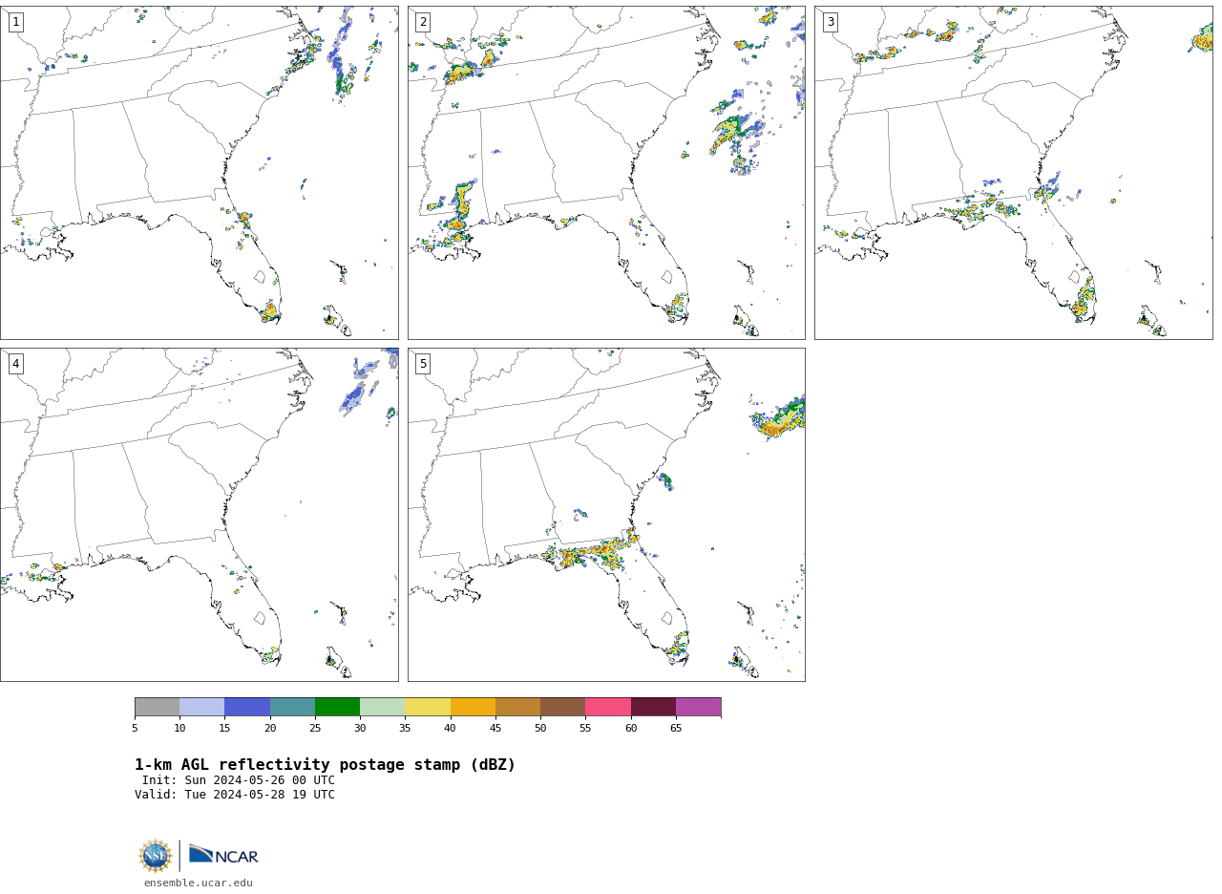Click the reflectivity postage stamp title
This screenshot has height=894, width=1222.
[x=325, y=765]
